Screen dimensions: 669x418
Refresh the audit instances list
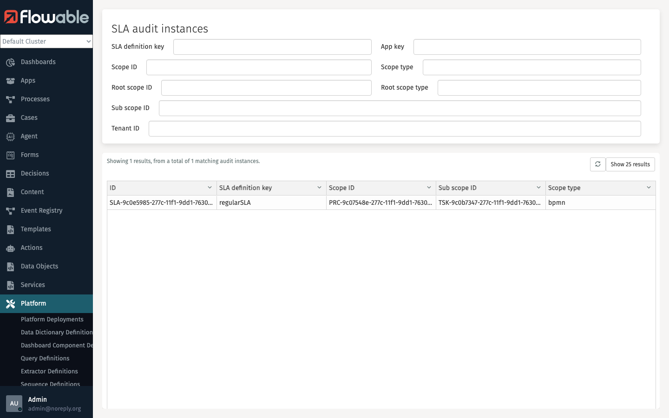click(598, 164)
